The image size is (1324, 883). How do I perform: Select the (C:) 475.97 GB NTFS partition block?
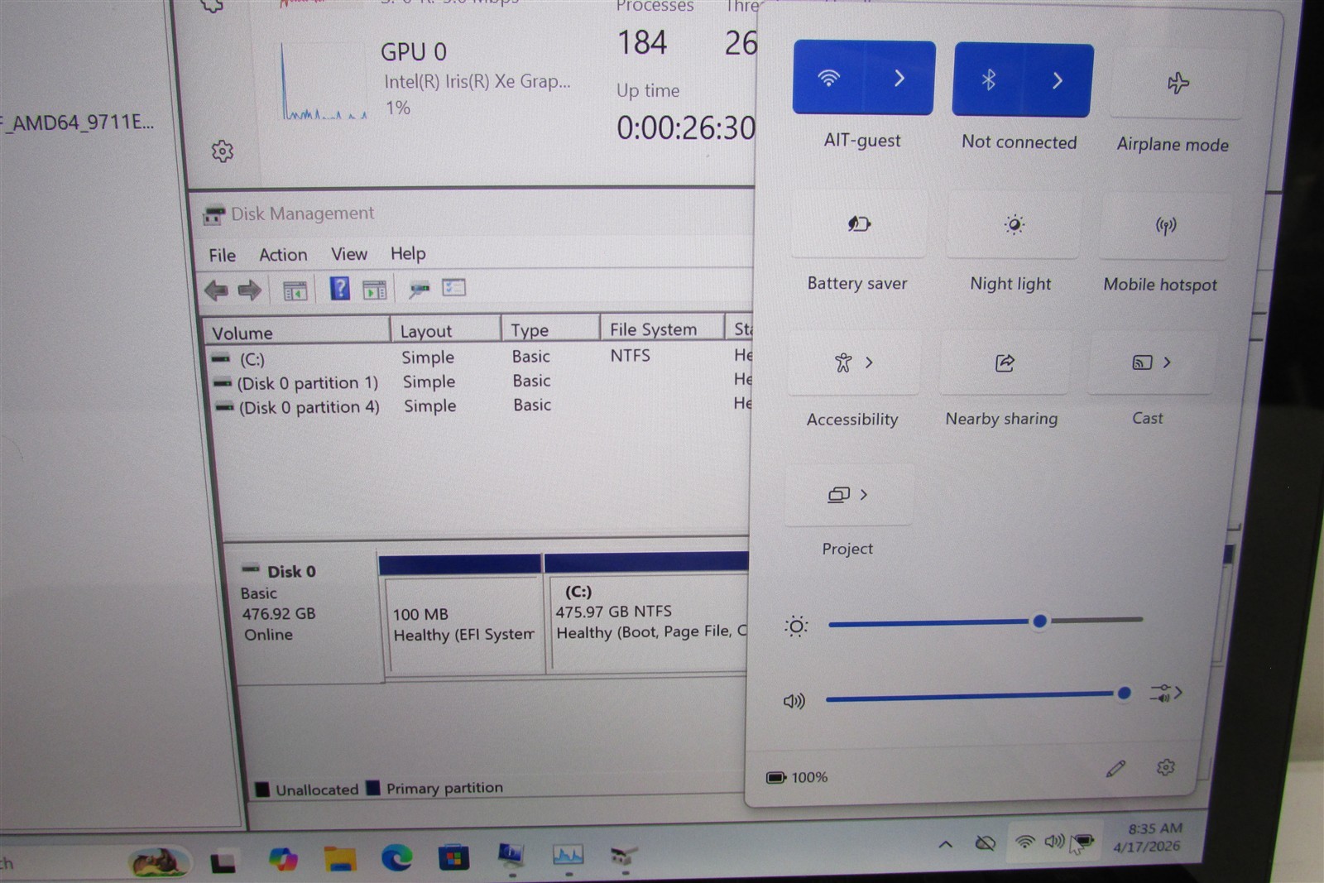point(647,613)
